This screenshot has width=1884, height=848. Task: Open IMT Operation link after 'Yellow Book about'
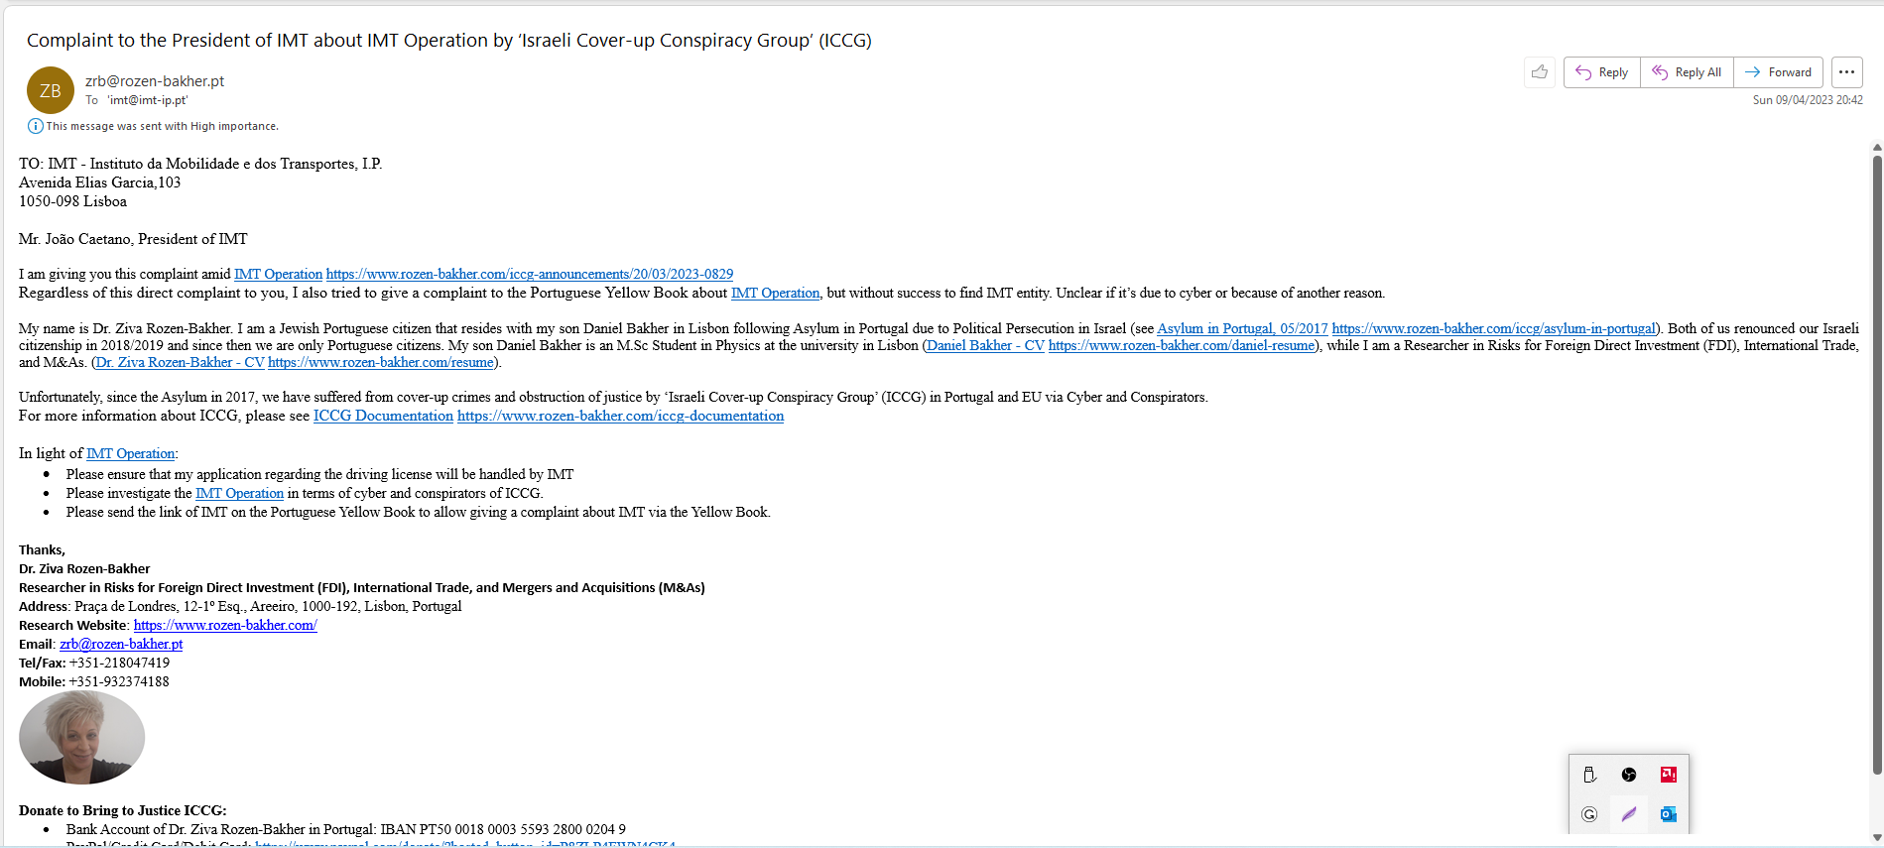tap(776, 293)
